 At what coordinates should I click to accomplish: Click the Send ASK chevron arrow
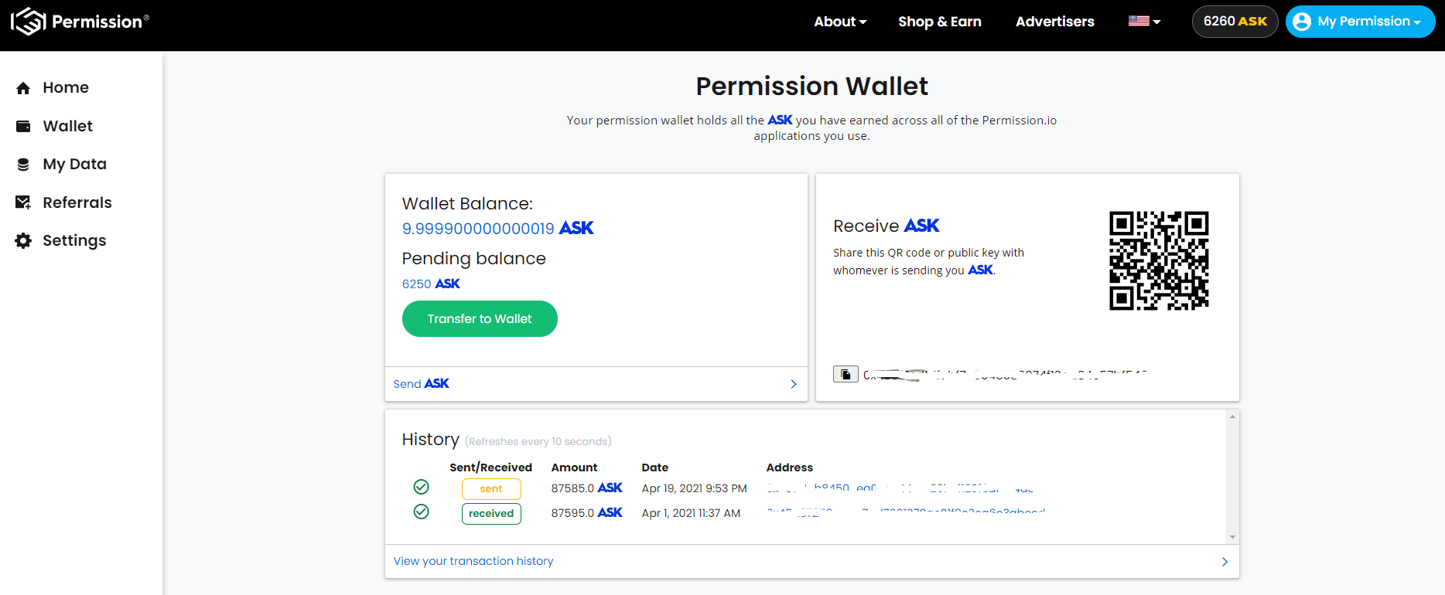point(794,384)
